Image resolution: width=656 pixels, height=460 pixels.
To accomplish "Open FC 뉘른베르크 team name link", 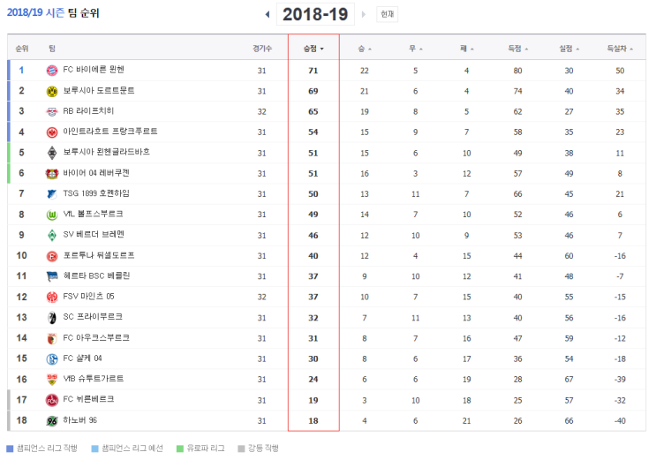I will [x=88, y=399].
